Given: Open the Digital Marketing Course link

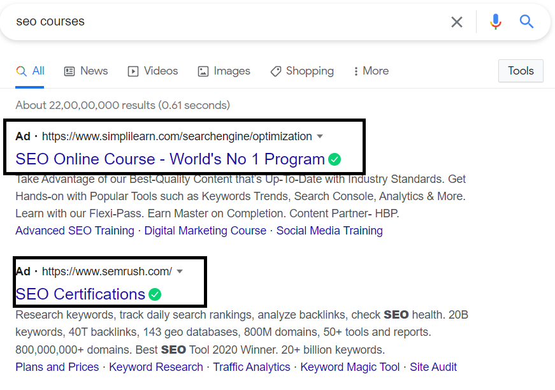Looking at the screenshot, I should click(205, 231).
